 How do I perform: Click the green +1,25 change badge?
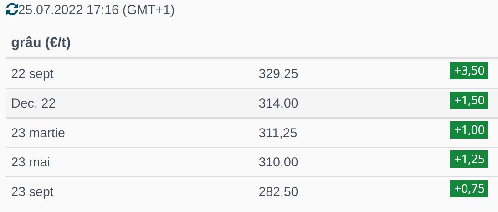(469, 159)
